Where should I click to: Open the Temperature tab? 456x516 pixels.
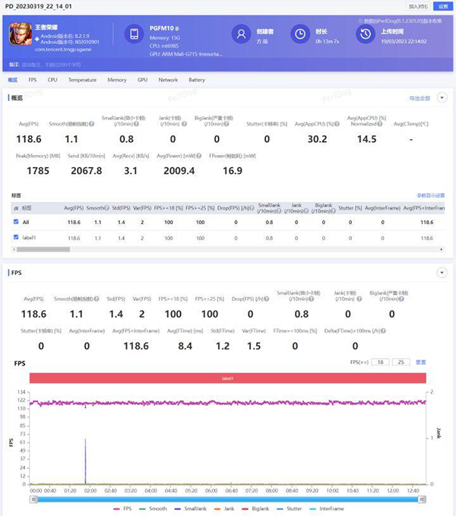tap(82, 80)
